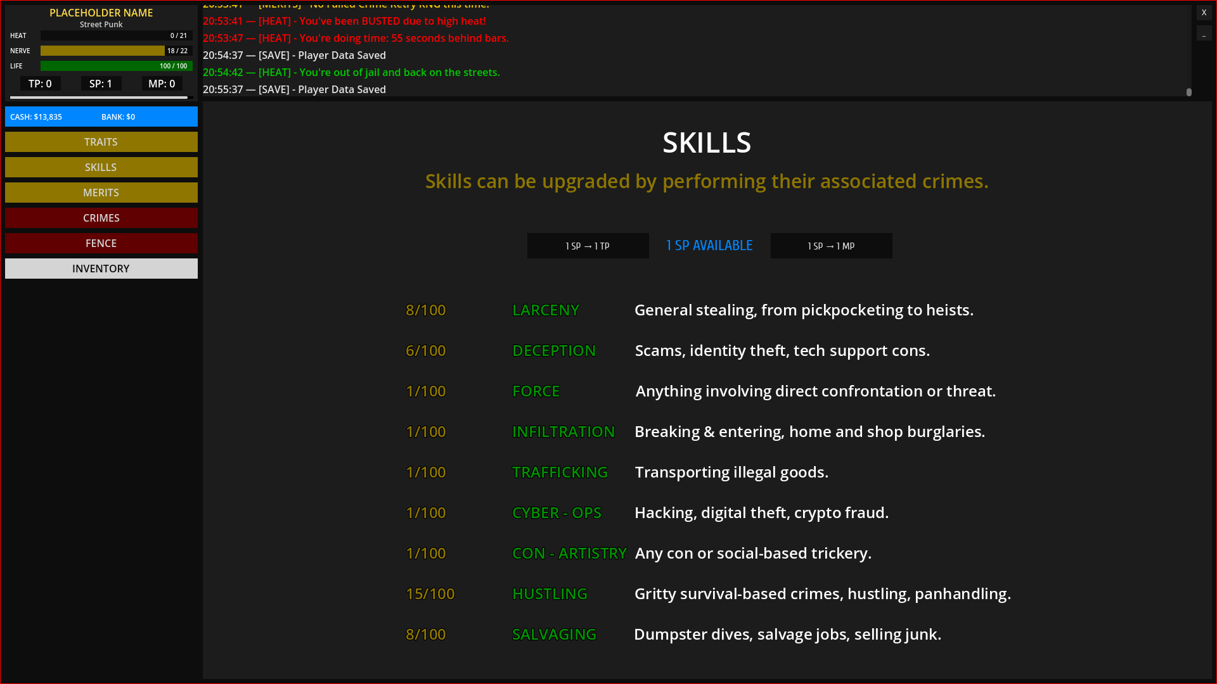This screenshot has height=684, width=1217.
Task: Open the INVENTORY panel
Action: 101,269
